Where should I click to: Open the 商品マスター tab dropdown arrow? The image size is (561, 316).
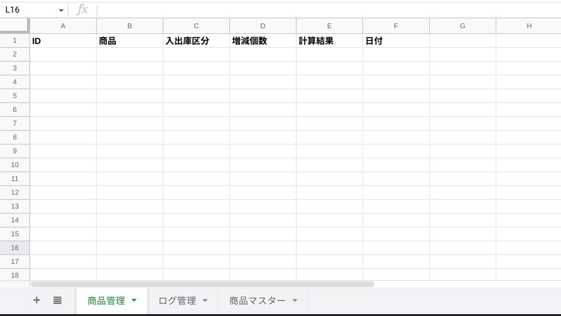tap(295, 301)
